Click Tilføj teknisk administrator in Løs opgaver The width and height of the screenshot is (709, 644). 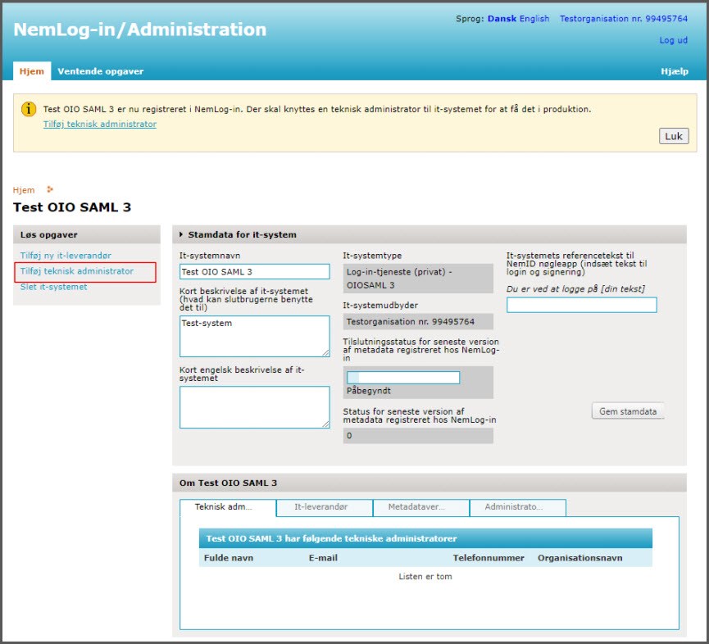(77, 271)
